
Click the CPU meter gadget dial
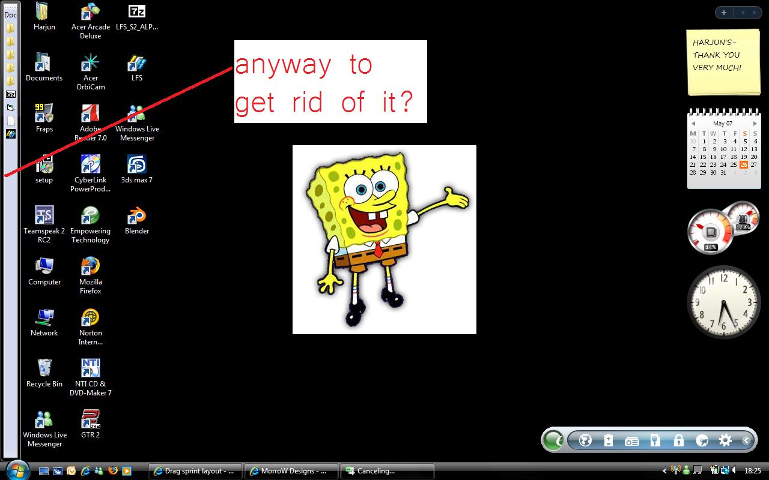coord(711,231)
